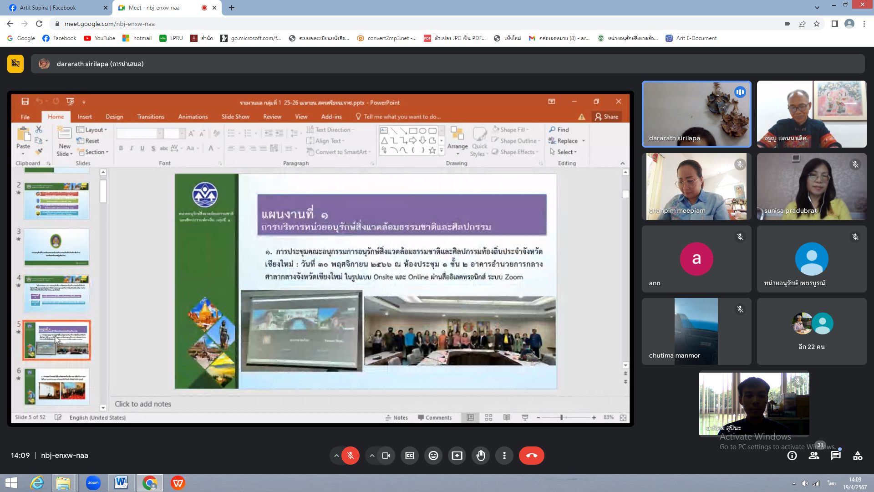
Task: Expand video settings chevron
Action: pos(372,456)
